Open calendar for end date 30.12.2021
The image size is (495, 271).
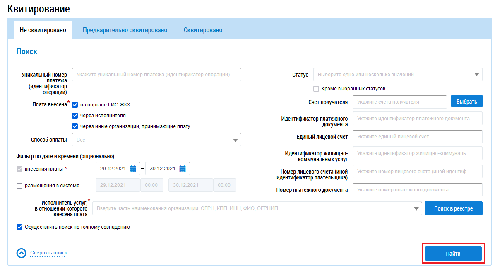[183, 169]
